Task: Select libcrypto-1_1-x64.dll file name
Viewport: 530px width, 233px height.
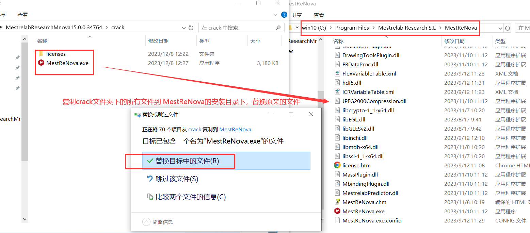Action: coord(368,110)
